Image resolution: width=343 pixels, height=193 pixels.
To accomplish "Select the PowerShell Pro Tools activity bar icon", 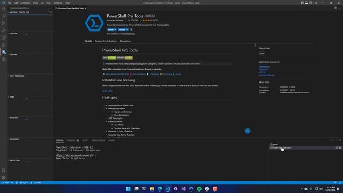I will click(4, 52).
